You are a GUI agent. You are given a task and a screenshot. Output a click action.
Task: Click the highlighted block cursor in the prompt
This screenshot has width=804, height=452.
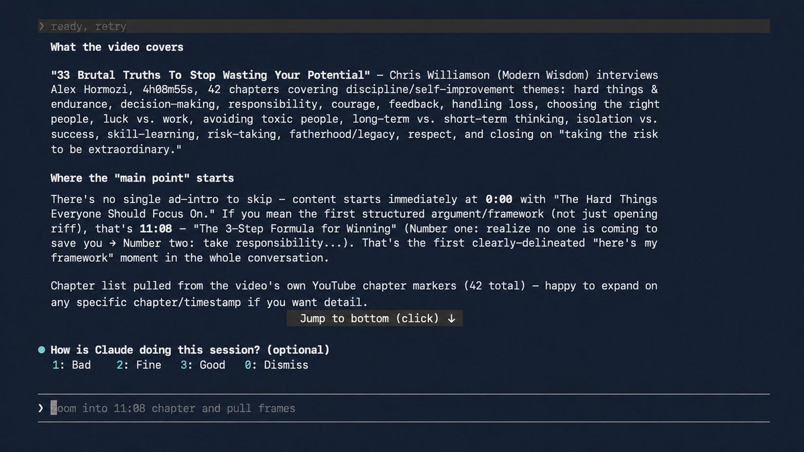54,408
